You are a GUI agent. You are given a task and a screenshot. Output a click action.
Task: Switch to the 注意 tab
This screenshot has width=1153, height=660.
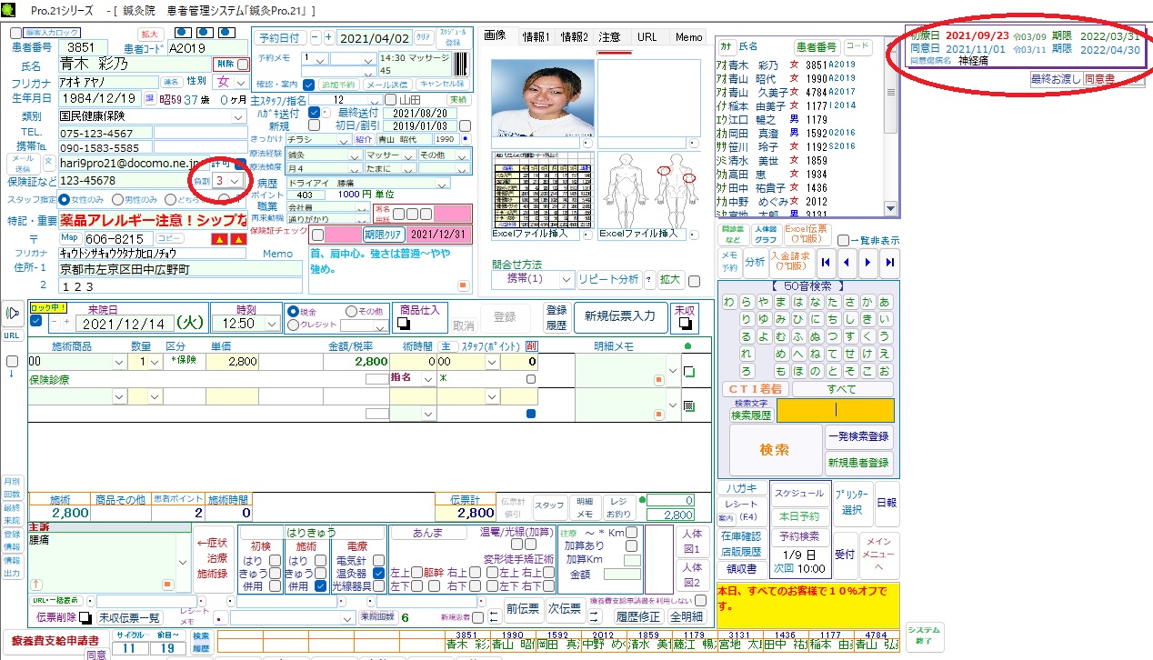610,36
